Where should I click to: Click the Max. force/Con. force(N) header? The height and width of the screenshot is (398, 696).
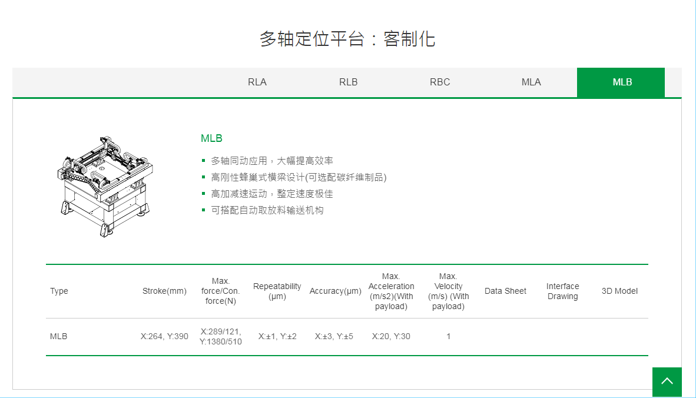click(x=221, y=291)
